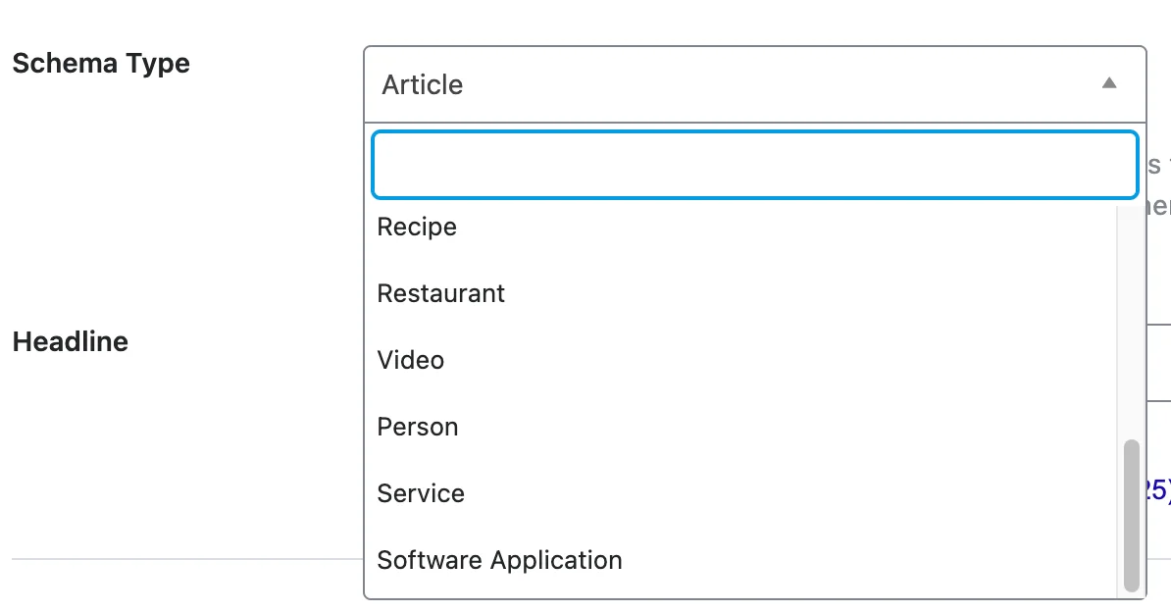The height and width of the screenshot is (612, 1171).
Task: Select the Recipe schema type
Action: tap(416, 227)
